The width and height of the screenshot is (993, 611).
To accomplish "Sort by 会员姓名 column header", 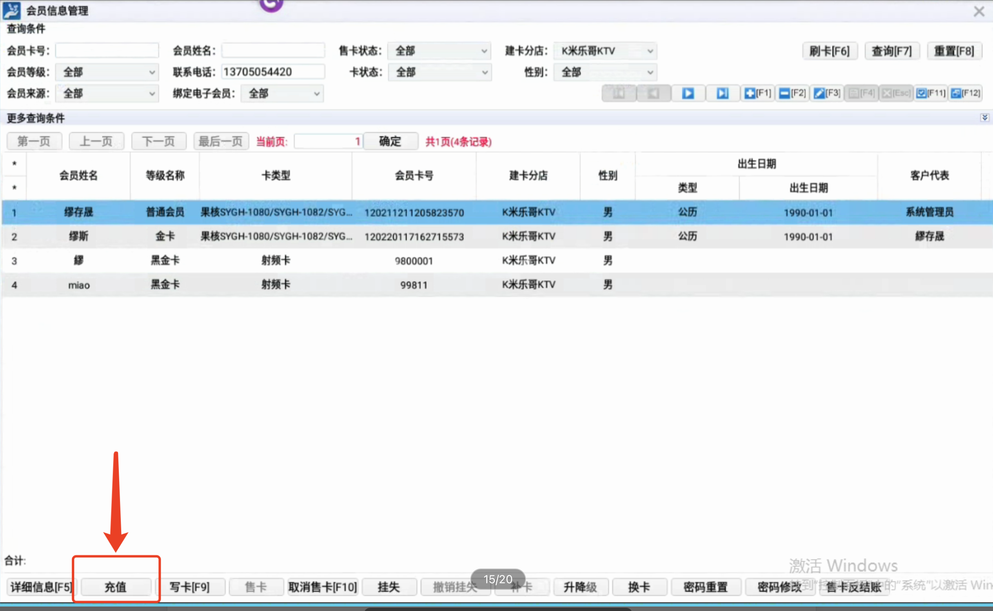I will 78,176.
